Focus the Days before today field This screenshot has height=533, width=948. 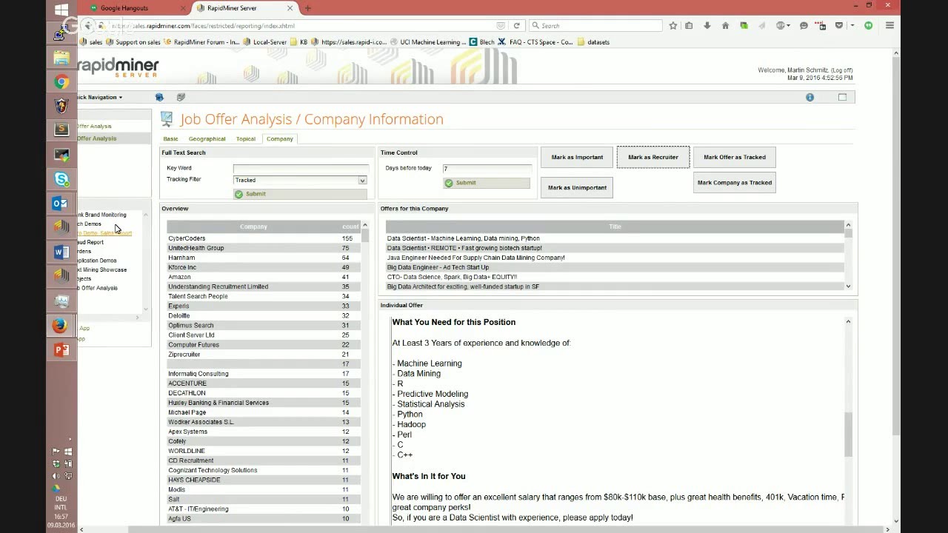(487, 169)
